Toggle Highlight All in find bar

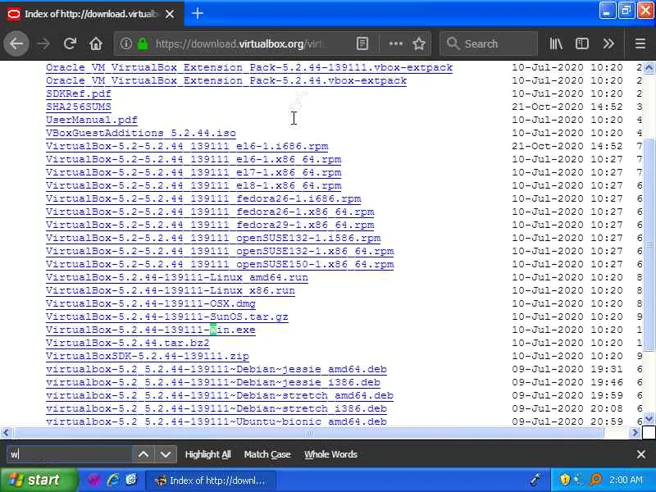[x=207, y=454]
